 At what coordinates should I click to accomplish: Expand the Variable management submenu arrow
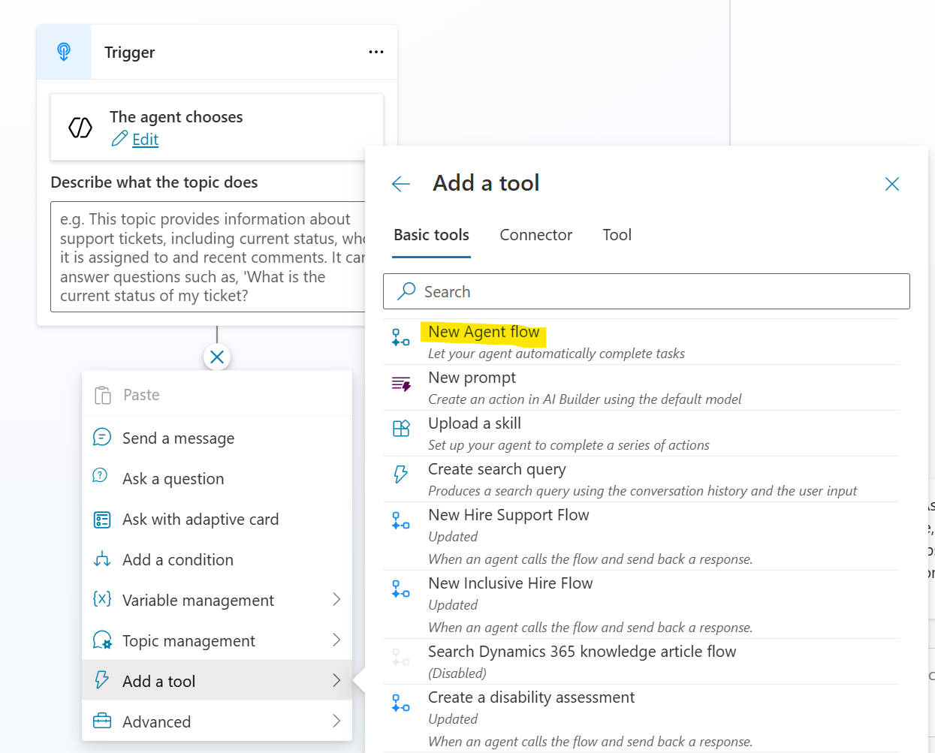[x=336, y=600]
